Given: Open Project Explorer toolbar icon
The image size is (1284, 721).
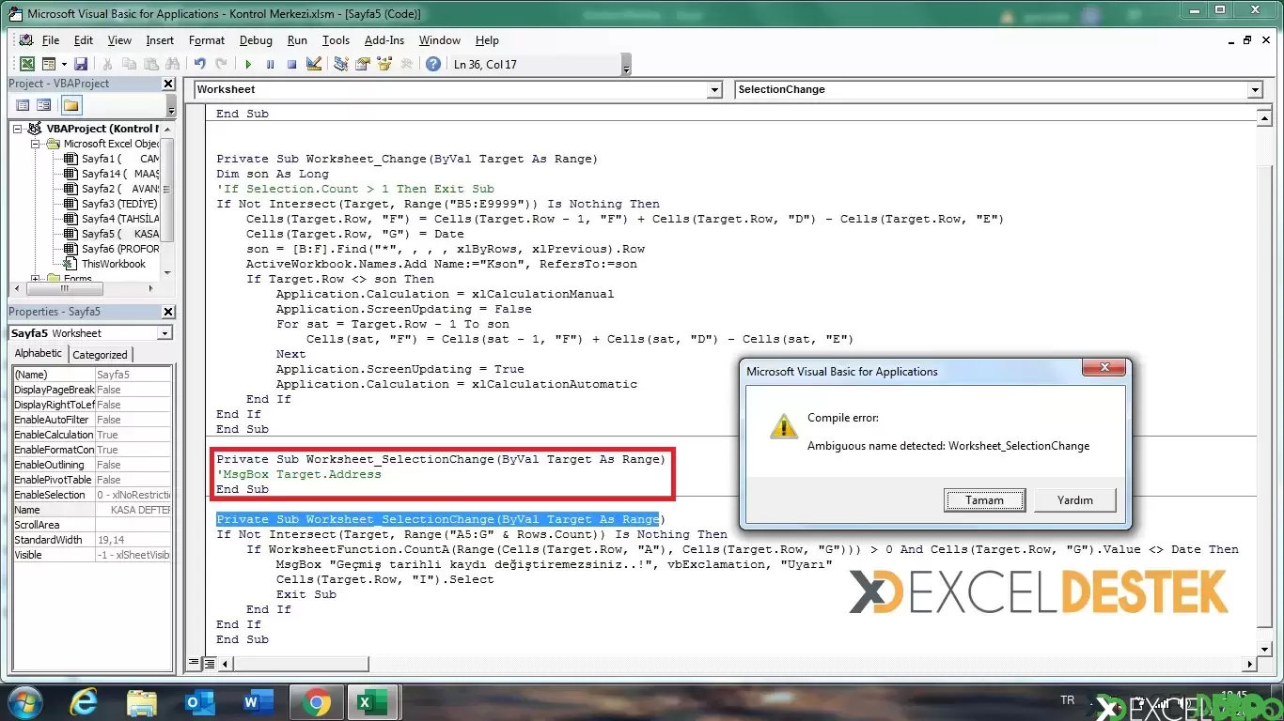Looking at the screenshot, I should (341, 64).
